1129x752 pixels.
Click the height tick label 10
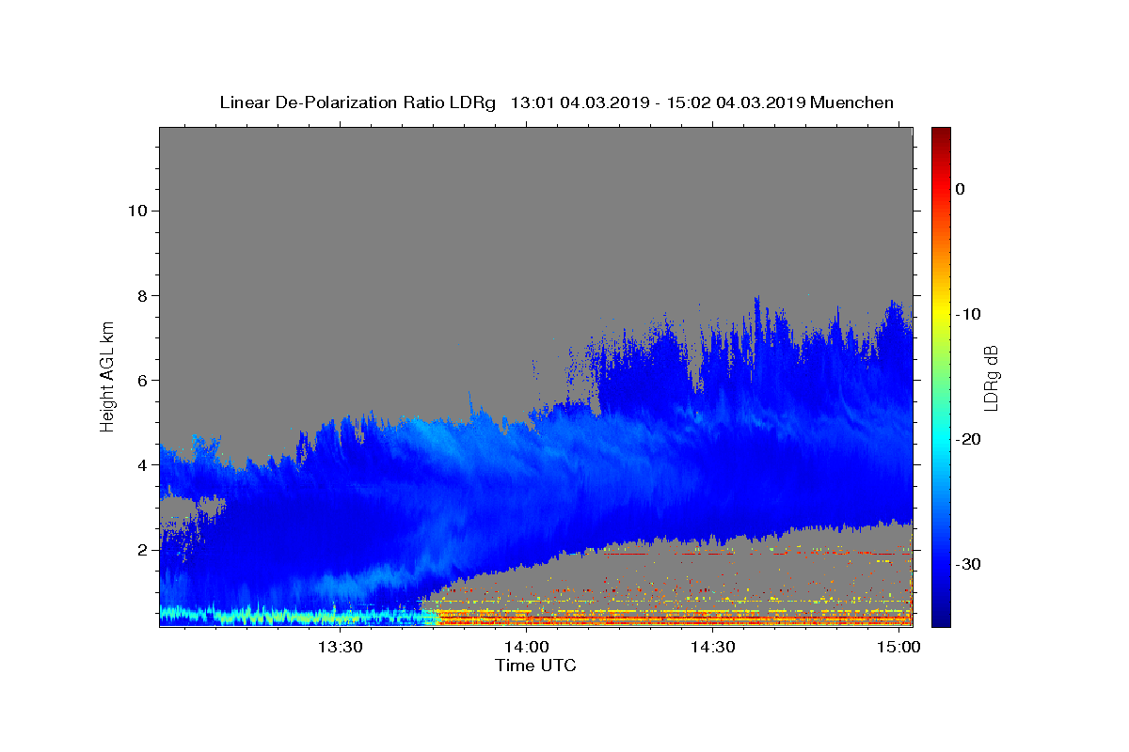[x=137, y=211]
